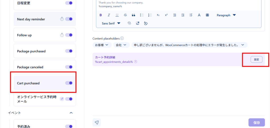Click the 保存 save button
The image size is (270, 128).
(256, 122)
